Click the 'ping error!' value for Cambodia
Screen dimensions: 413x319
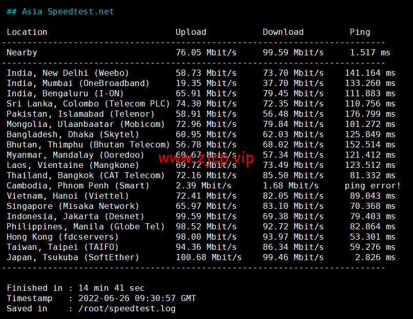pyautogui.click(x=373, y=186)
